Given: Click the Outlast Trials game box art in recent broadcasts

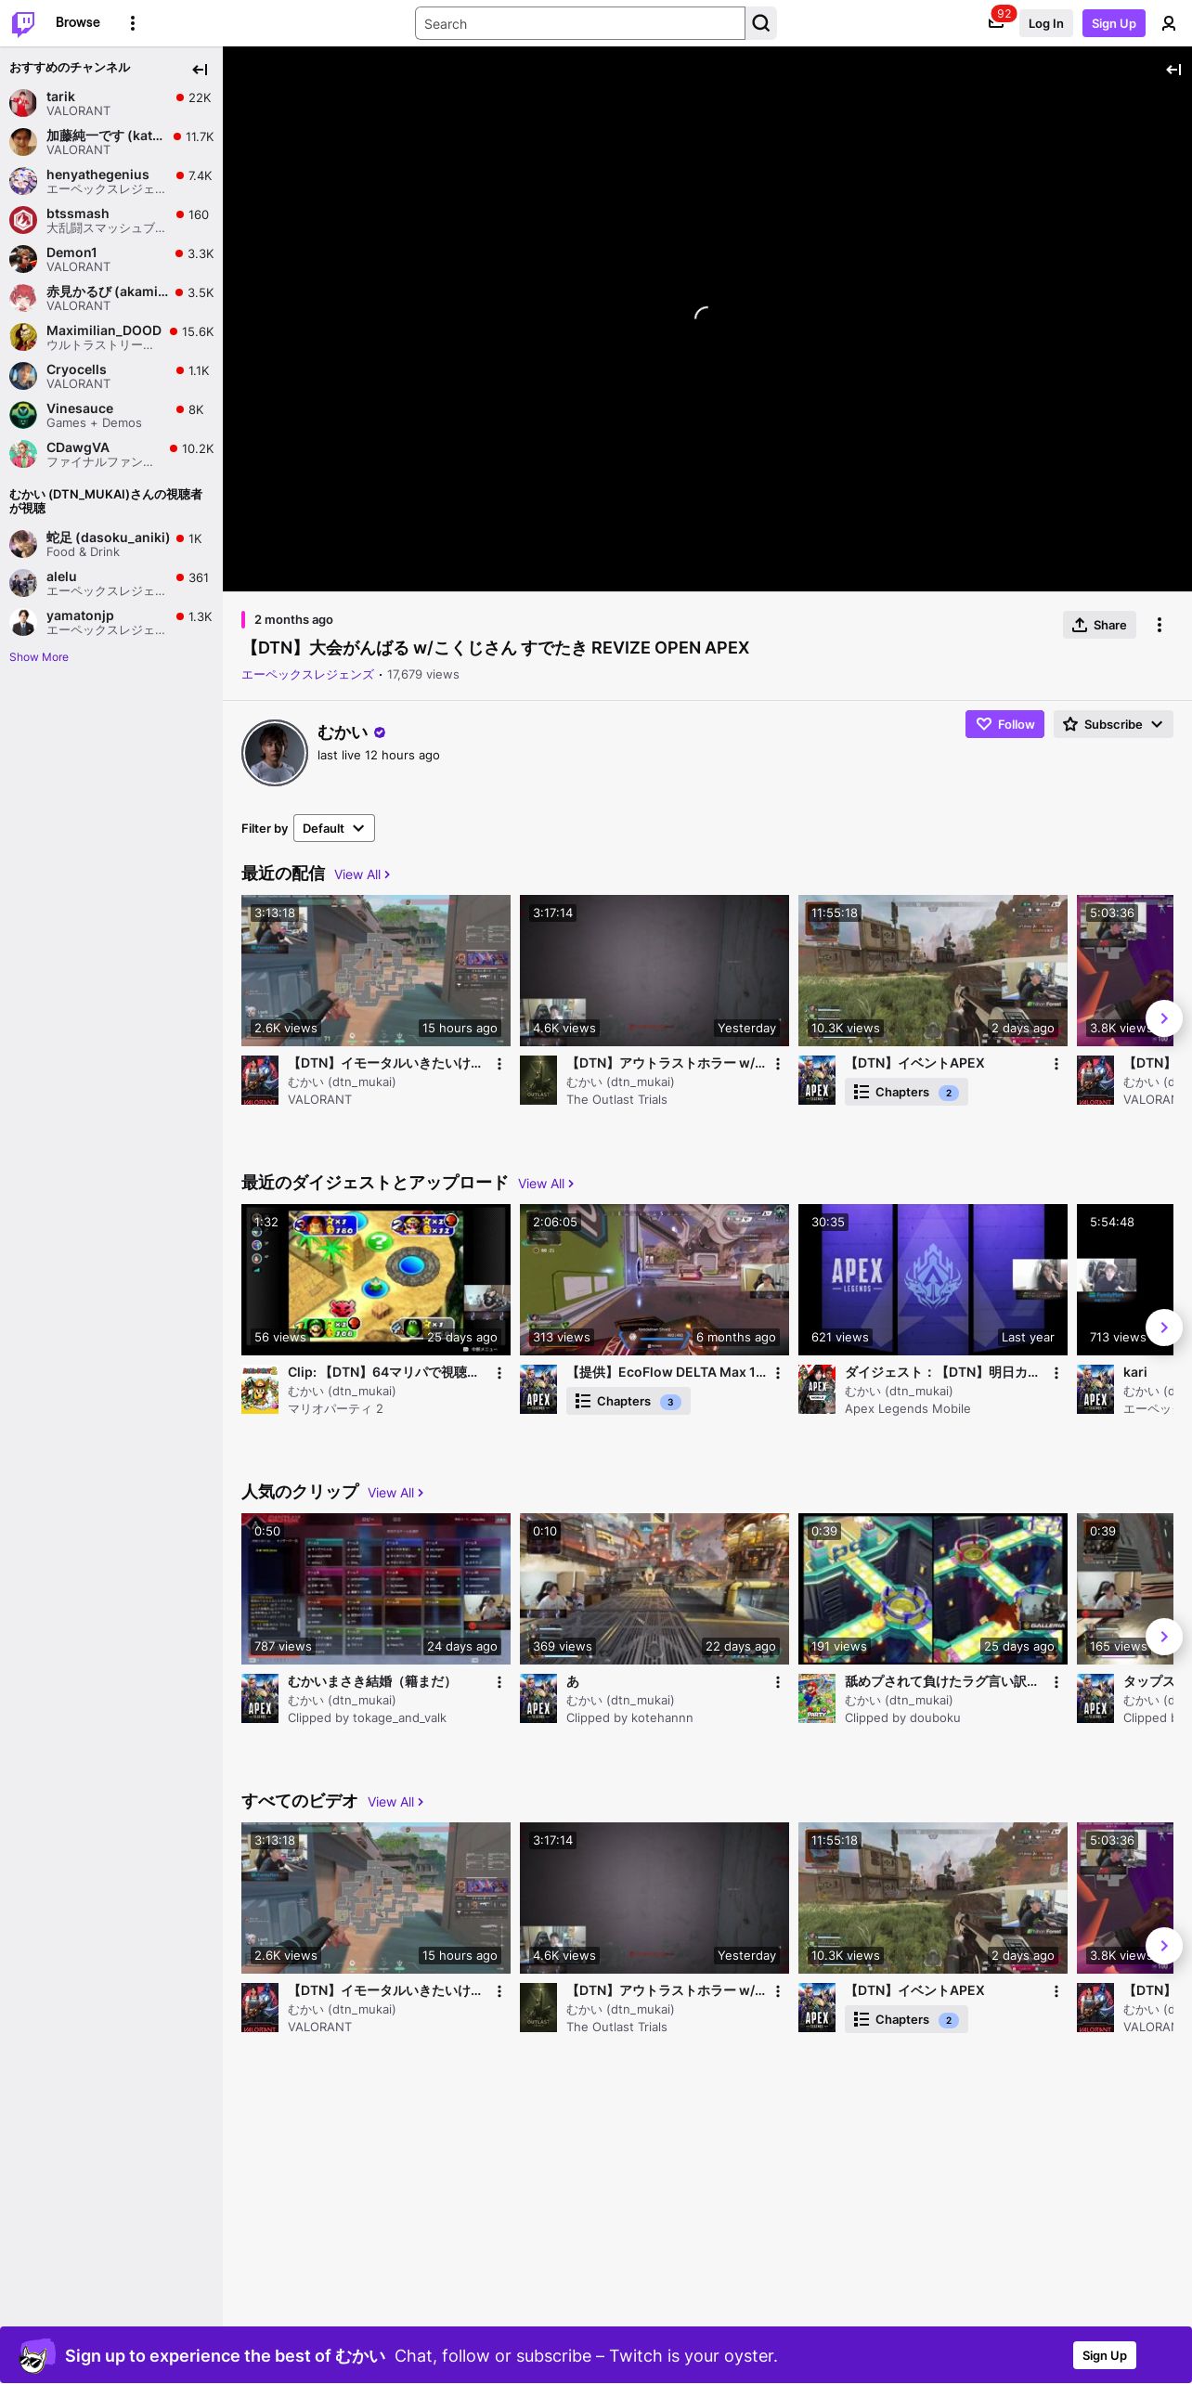Looking at the screenshot, I should coord(538,1080).
